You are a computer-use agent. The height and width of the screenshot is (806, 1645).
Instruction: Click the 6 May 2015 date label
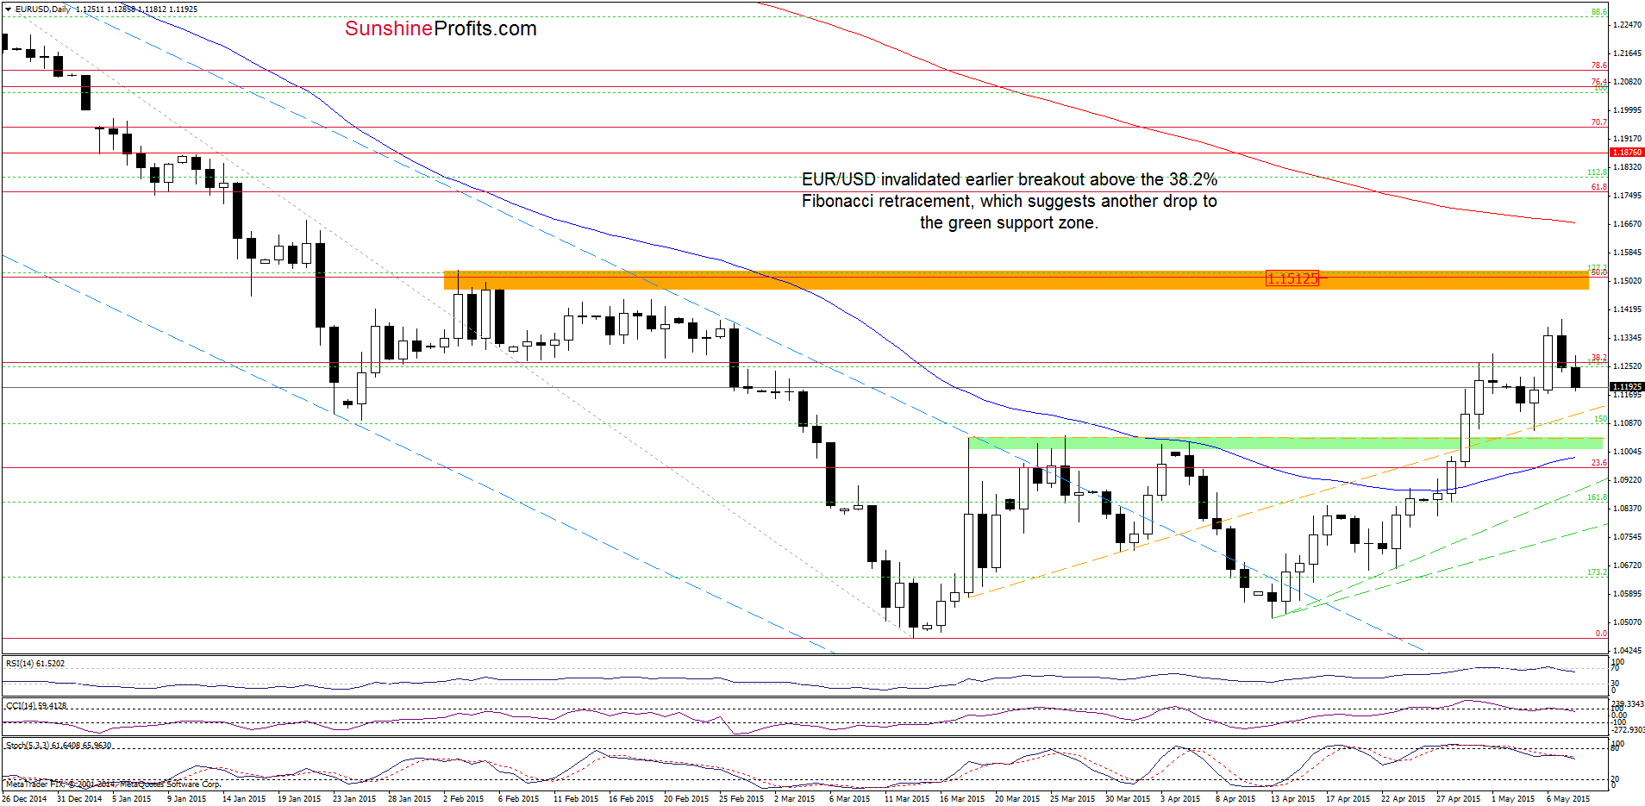click(1568, 799)
